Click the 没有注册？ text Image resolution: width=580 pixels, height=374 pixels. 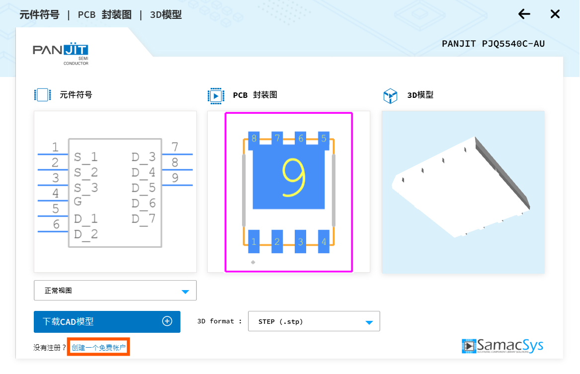pos(50,347)
